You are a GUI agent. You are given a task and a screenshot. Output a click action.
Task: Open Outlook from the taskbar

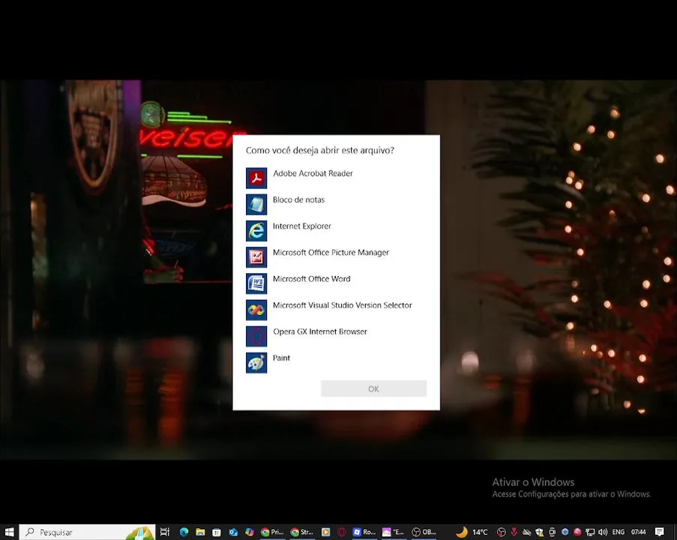[x=233, y=532]
